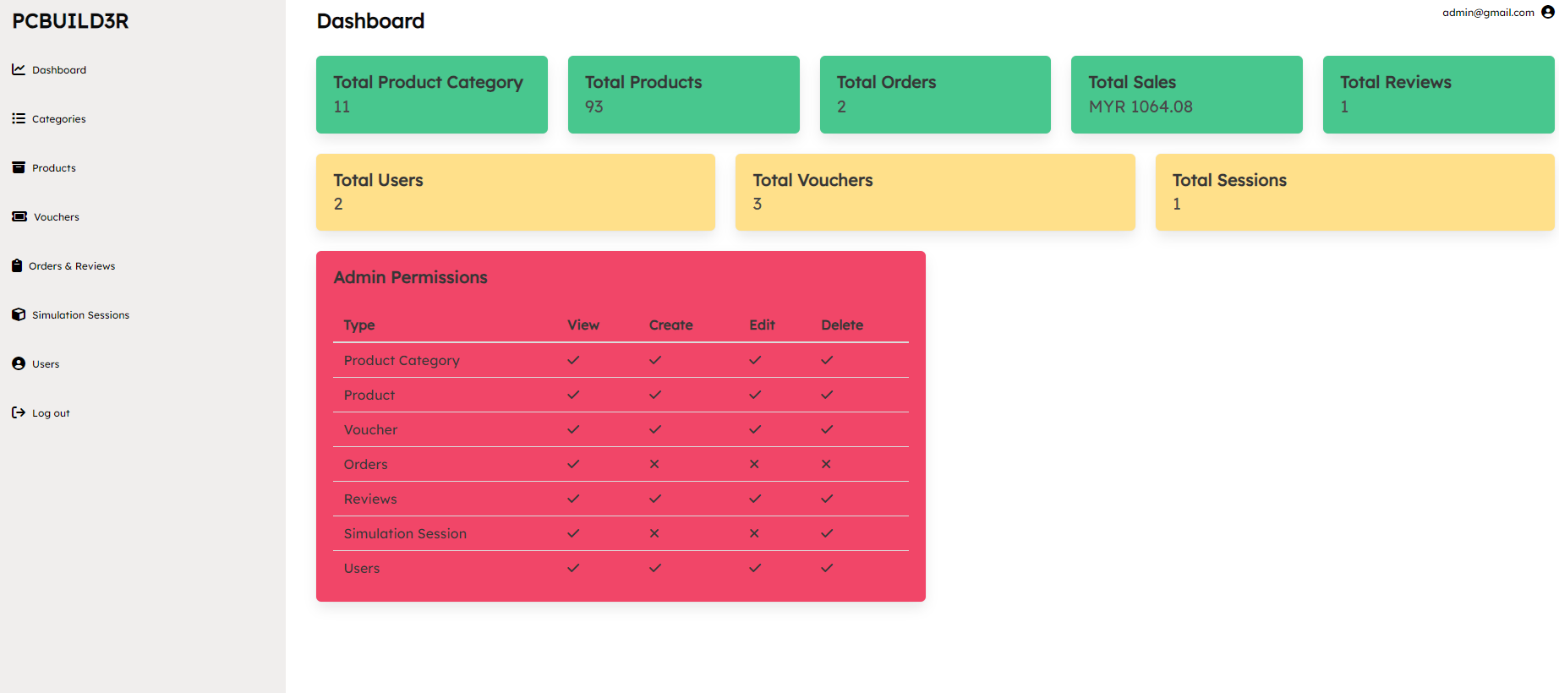Click the Simulation Sessions cube icon
The image size is (1559, 693).
point(19,314)
